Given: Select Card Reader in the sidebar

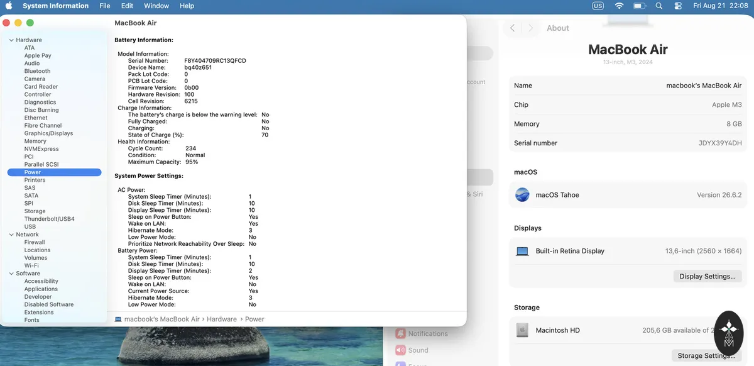Looking at the screenshot, I should tap(41, 87).
